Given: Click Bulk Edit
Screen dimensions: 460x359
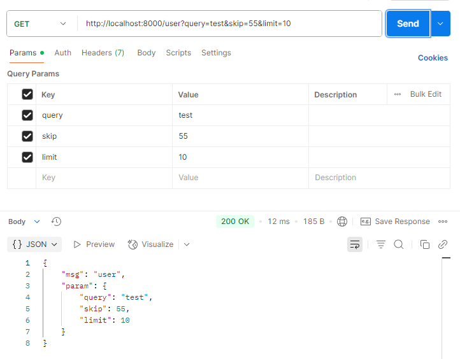Looking at the screenshot, I should coord(426,94).
